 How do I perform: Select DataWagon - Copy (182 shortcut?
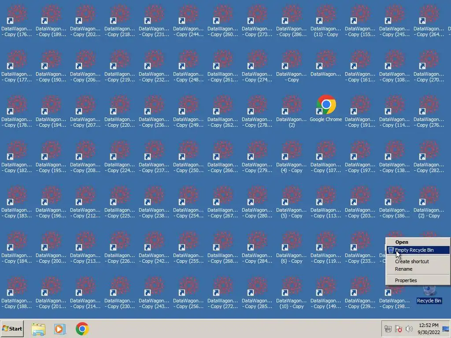[17, 157]
